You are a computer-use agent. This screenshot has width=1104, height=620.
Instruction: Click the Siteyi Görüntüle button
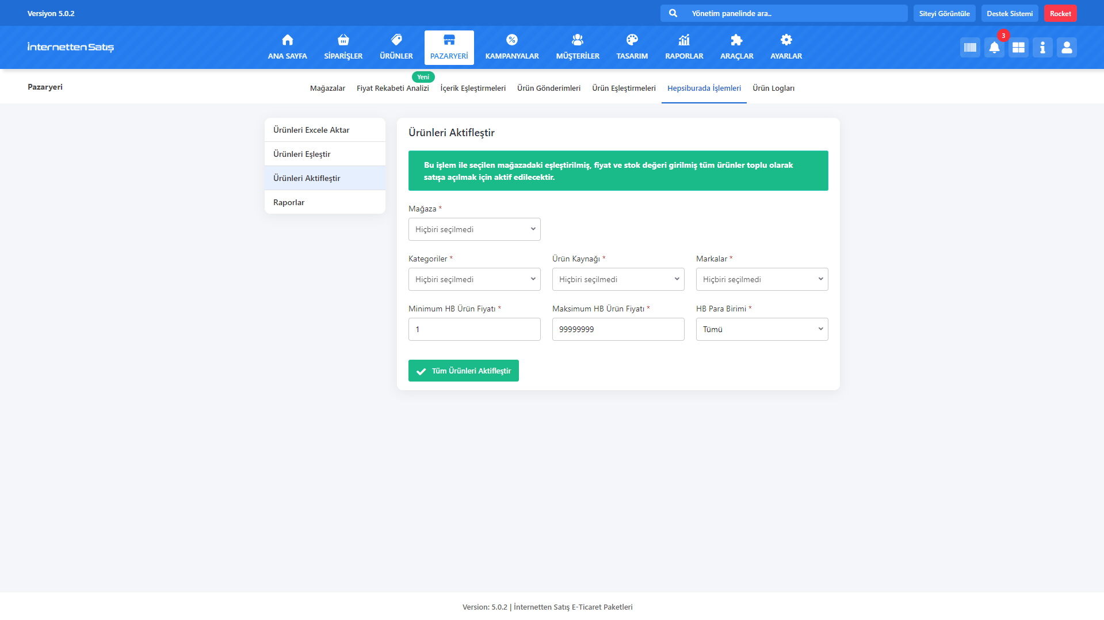click(944, 14)
